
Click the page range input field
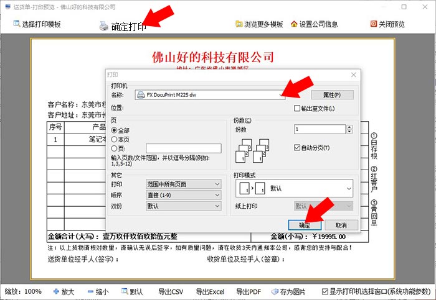pos(184,148)
